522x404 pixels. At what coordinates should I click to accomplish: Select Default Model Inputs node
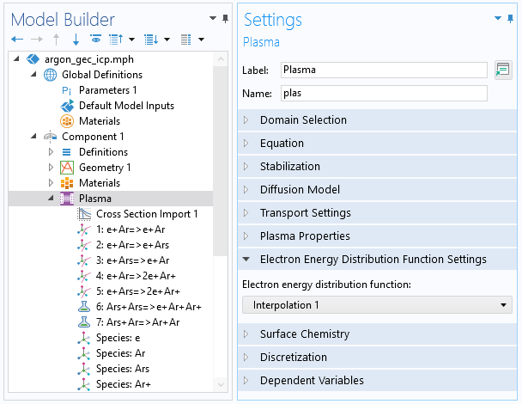tap(126, 106)
